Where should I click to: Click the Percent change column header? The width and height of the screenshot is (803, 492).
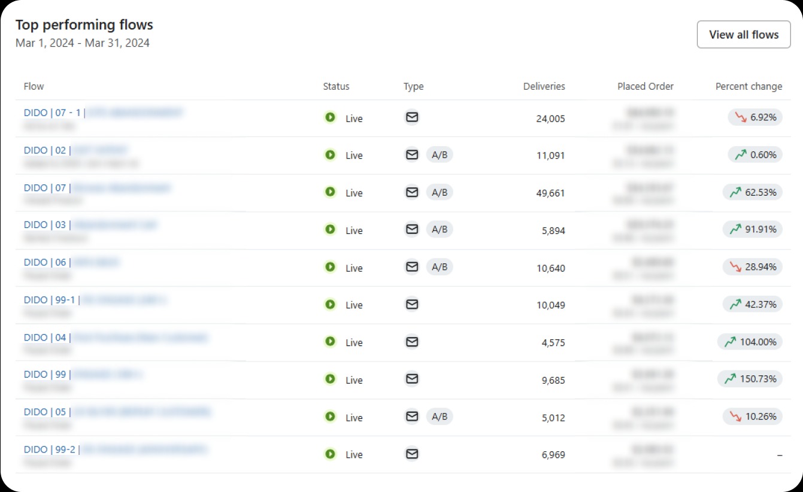(x=749, y=86)
